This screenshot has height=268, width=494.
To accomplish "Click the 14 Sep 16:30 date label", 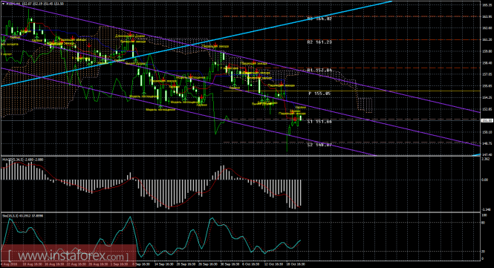I will pyautogui.click(x=163, y=264).
